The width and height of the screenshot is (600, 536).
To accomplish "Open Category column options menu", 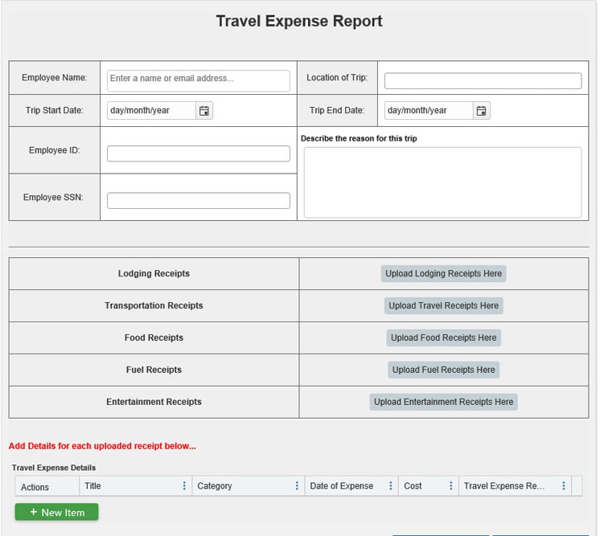I will click(297, 486).
